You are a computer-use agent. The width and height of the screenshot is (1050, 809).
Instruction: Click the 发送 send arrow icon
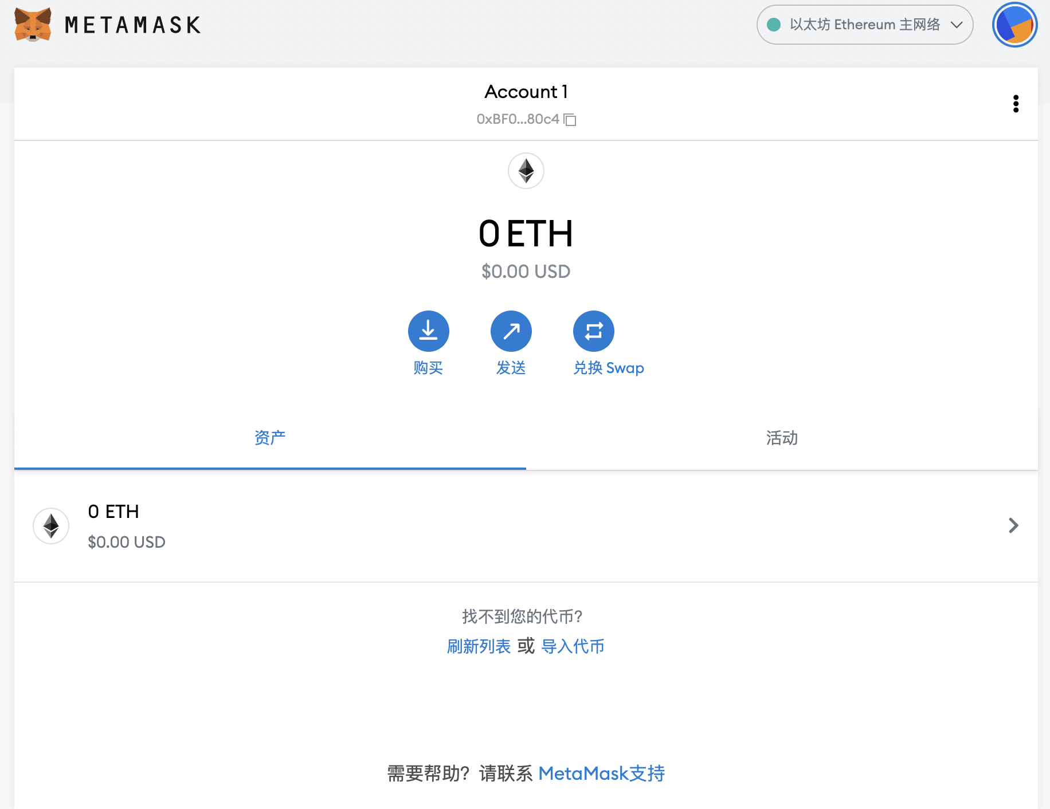511,331
